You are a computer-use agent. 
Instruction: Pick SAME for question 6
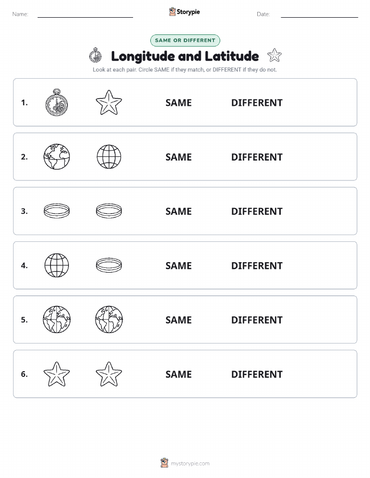(178, 374)
